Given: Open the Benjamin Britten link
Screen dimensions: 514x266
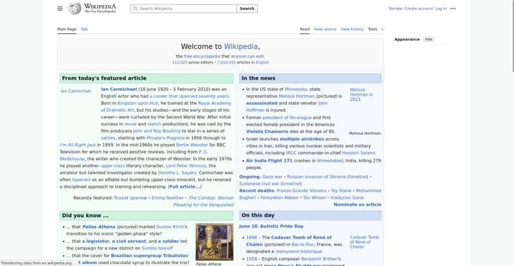Looking at the screenshot, I should (321, 259).
